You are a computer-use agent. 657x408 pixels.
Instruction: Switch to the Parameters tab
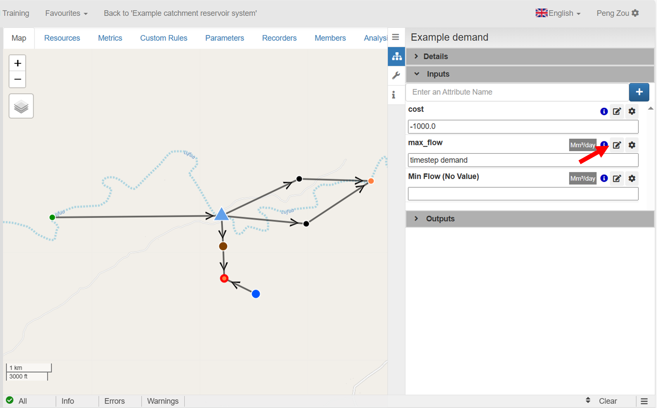coord(224,38)
